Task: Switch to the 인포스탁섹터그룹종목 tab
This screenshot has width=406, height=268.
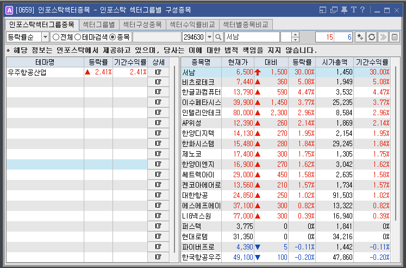Action: (42, 24)
